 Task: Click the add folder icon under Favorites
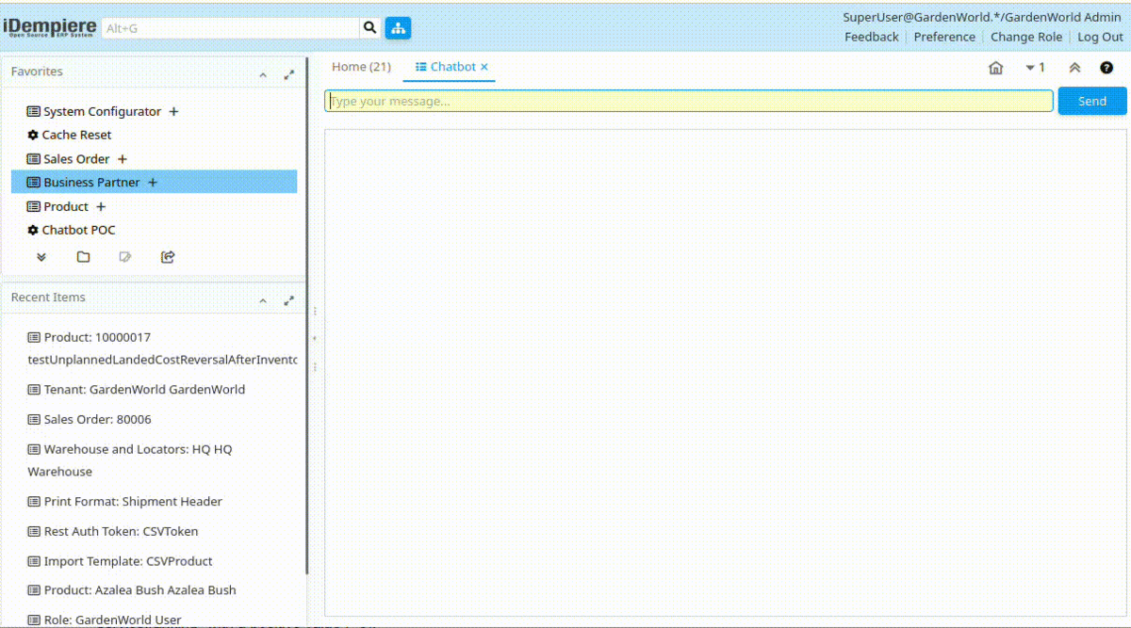(x=83, y=257)
